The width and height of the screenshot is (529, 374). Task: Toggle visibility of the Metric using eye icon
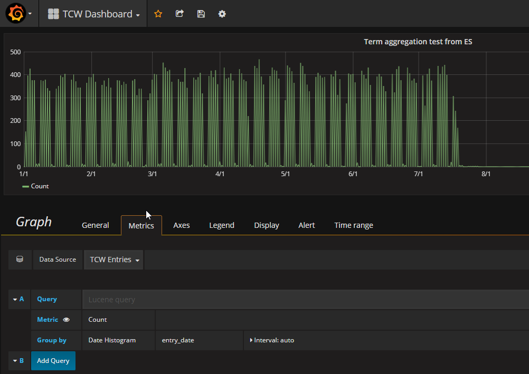point(65,319)
